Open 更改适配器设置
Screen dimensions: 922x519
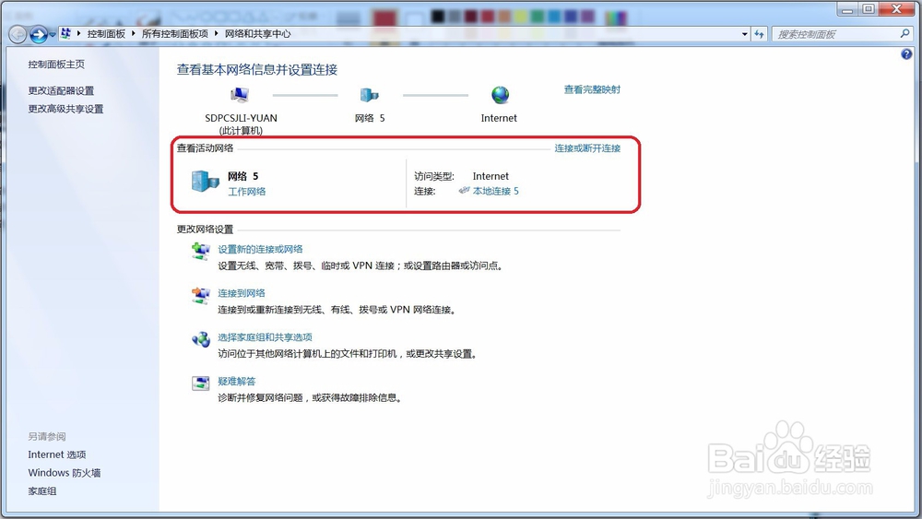pyautogui.click(x=61, y=90)
